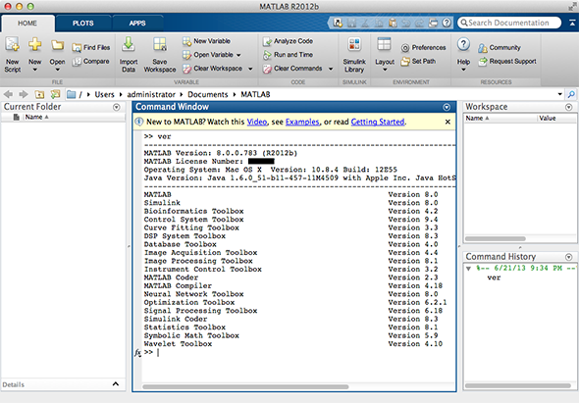This screenshot has width=579, height=403.
Task: Go forward in folder history
Action: (24, 94)
